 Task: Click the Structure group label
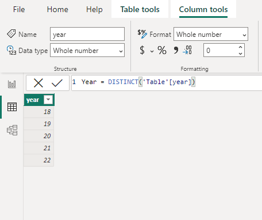click(x=65, y=69)
